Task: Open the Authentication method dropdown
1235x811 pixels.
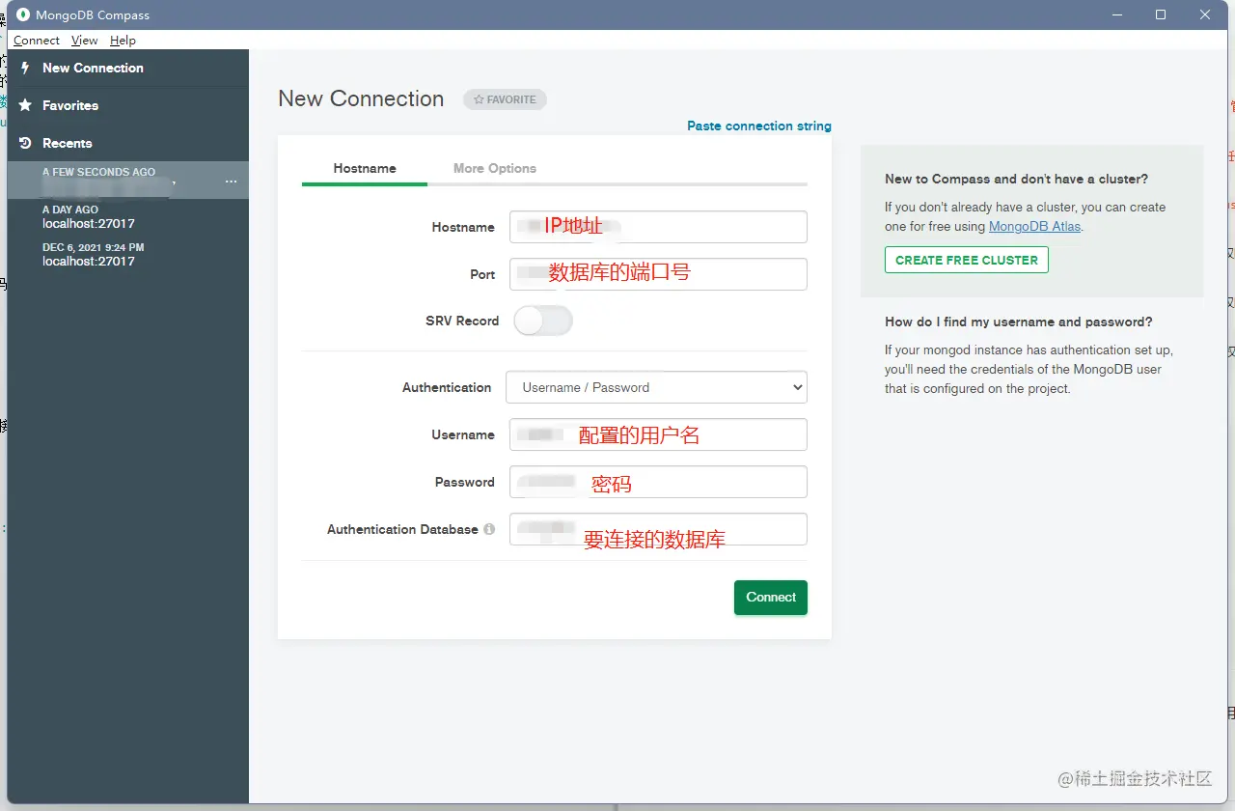Action: point(656,387)
